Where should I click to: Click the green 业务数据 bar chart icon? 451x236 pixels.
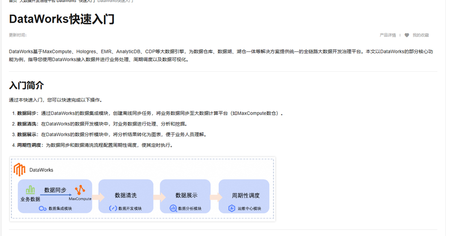tap(30, 190)
